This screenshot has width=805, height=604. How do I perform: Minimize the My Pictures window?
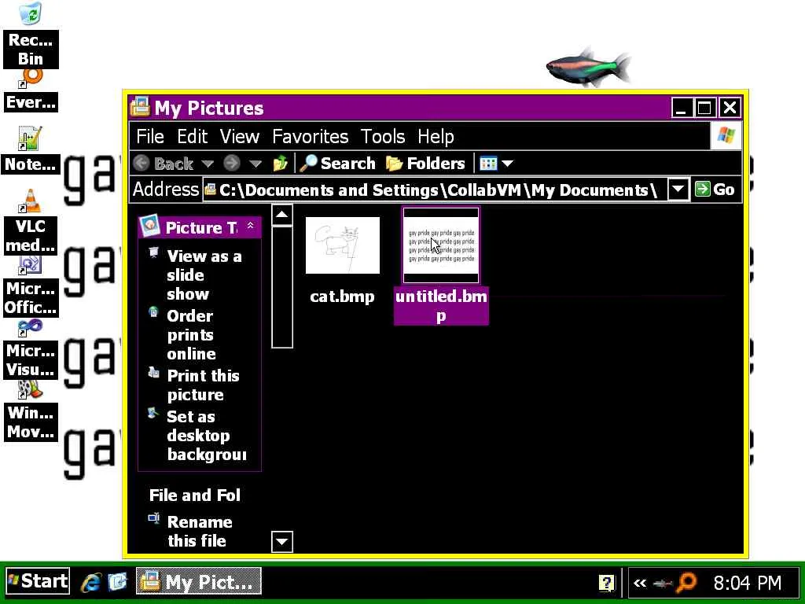[x=682, y=108]
